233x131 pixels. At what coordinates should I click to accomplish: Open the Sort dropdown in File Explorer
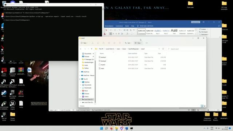click(x=128, y=43)
